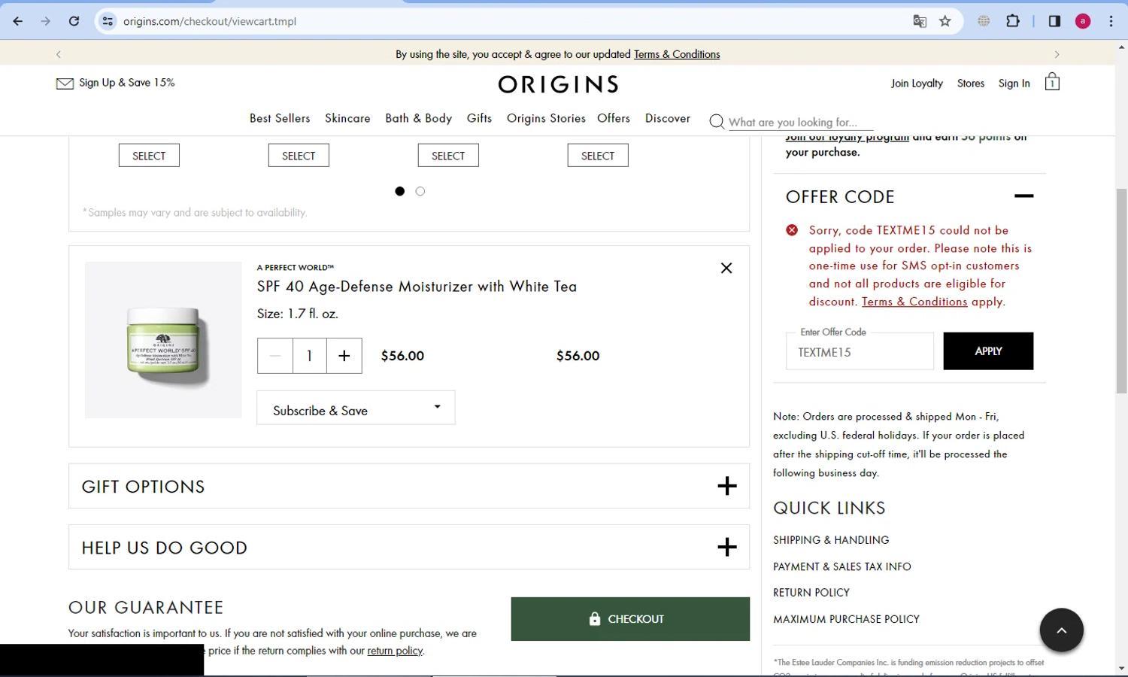Open the shopping bag cart icon
This screenshot has height=677, width=1128.
1052,82
